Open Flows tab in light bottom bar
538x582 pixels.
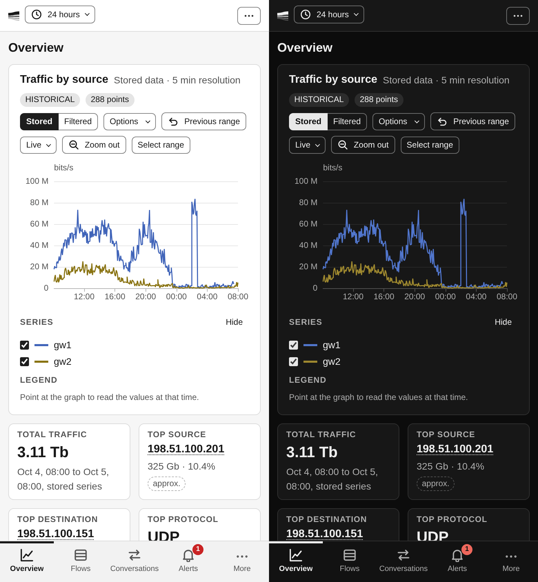(81, 561)
